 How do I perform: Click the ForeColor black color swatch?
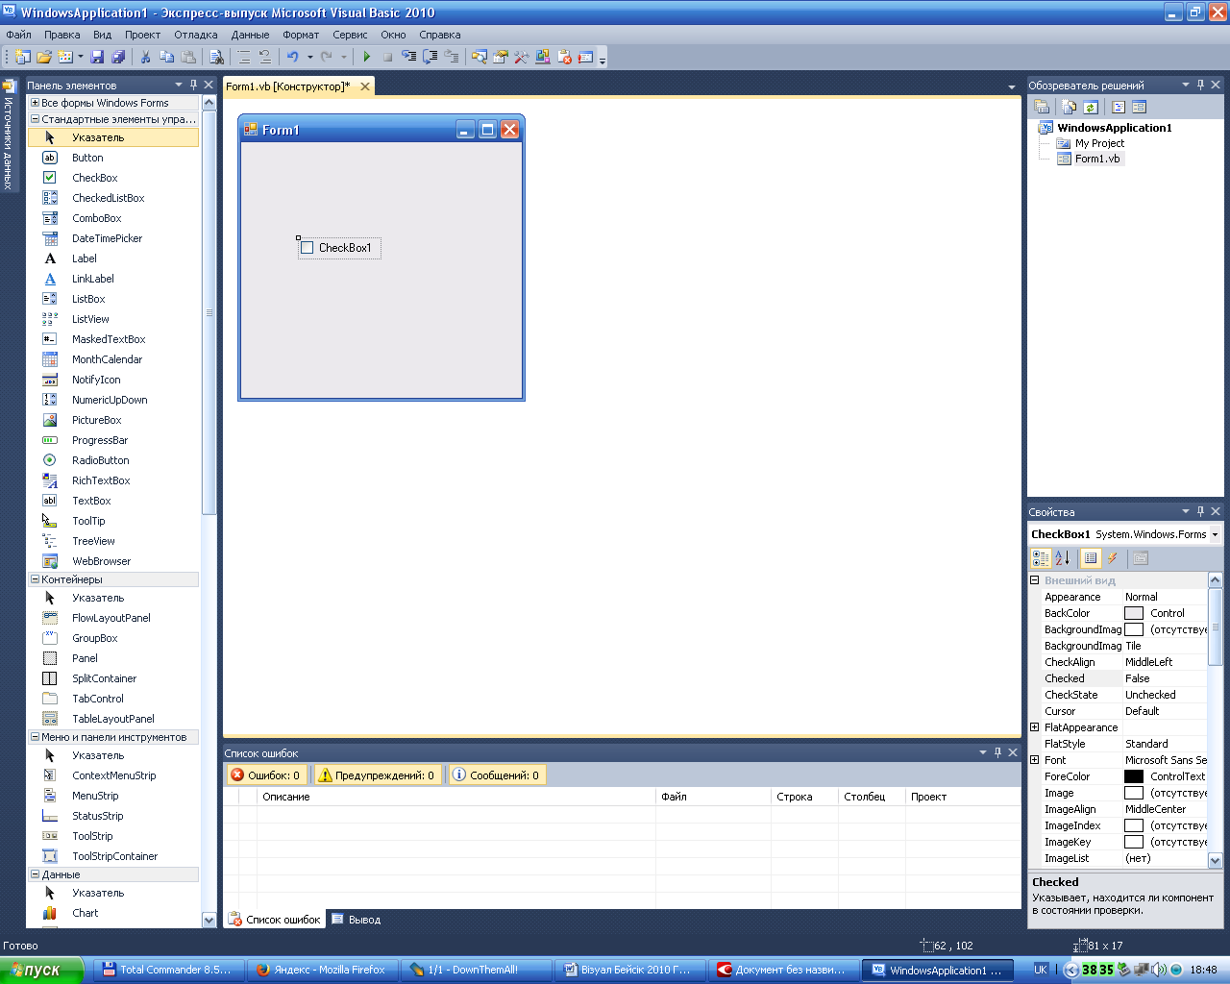tap(1134, 776)
